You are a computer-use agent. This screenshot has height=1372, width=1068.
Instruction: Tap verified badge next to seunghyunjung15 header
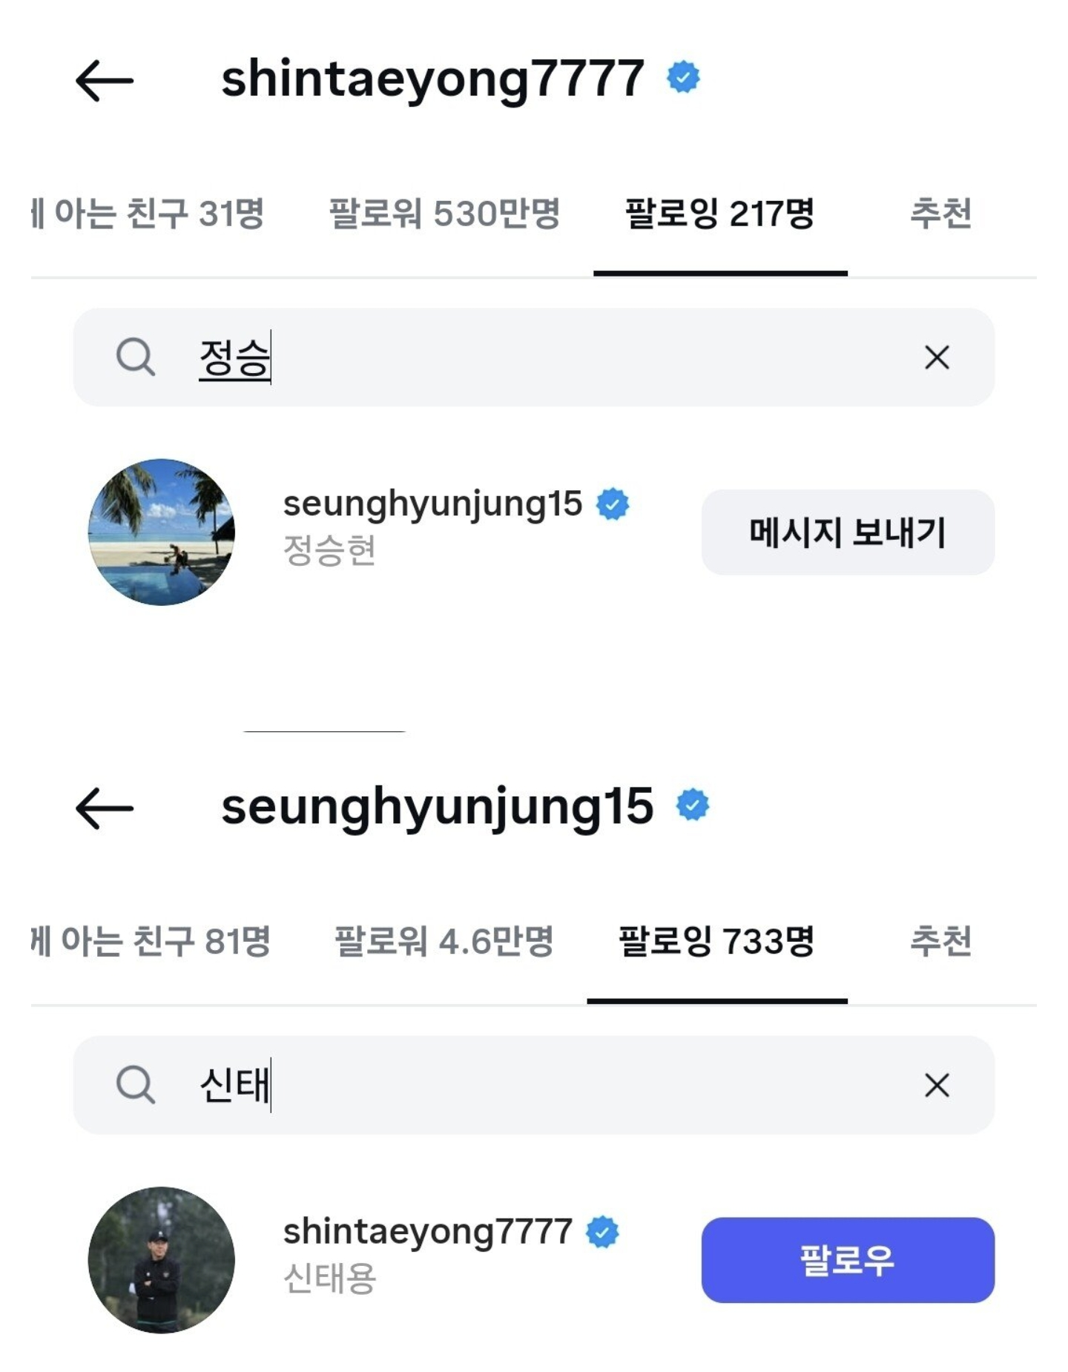point(693,805)
